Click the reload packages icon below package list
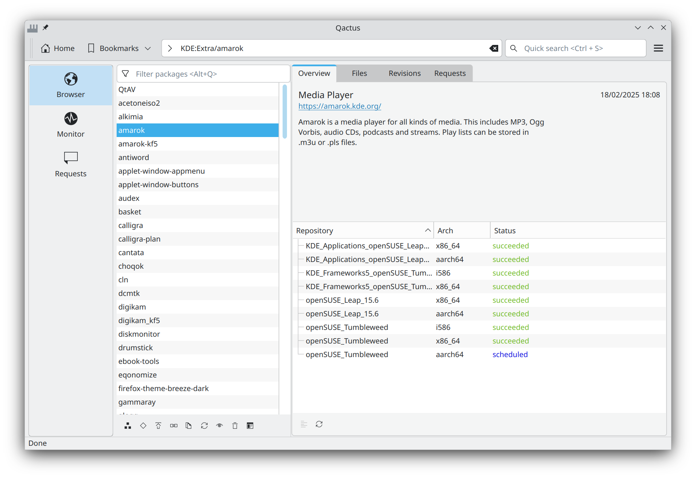Screen dimensions: 696x479 pyautogui.click(x=204, y=426)
